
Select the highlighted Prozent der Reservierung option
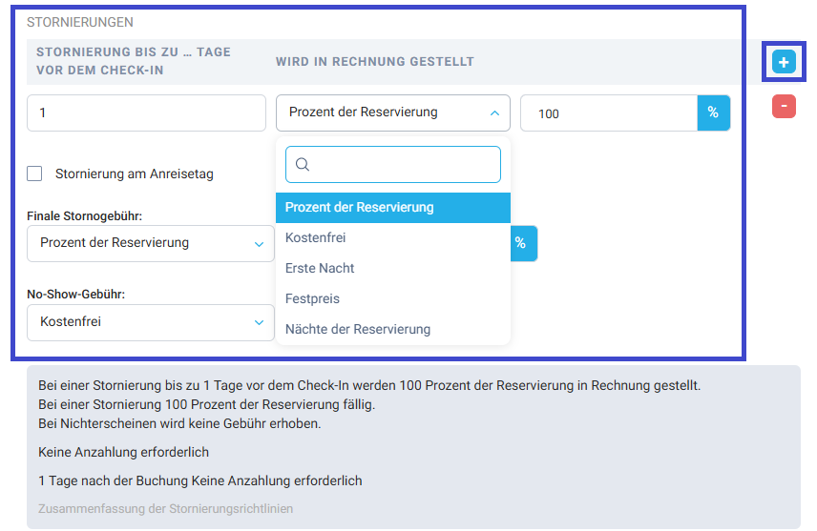393,208
